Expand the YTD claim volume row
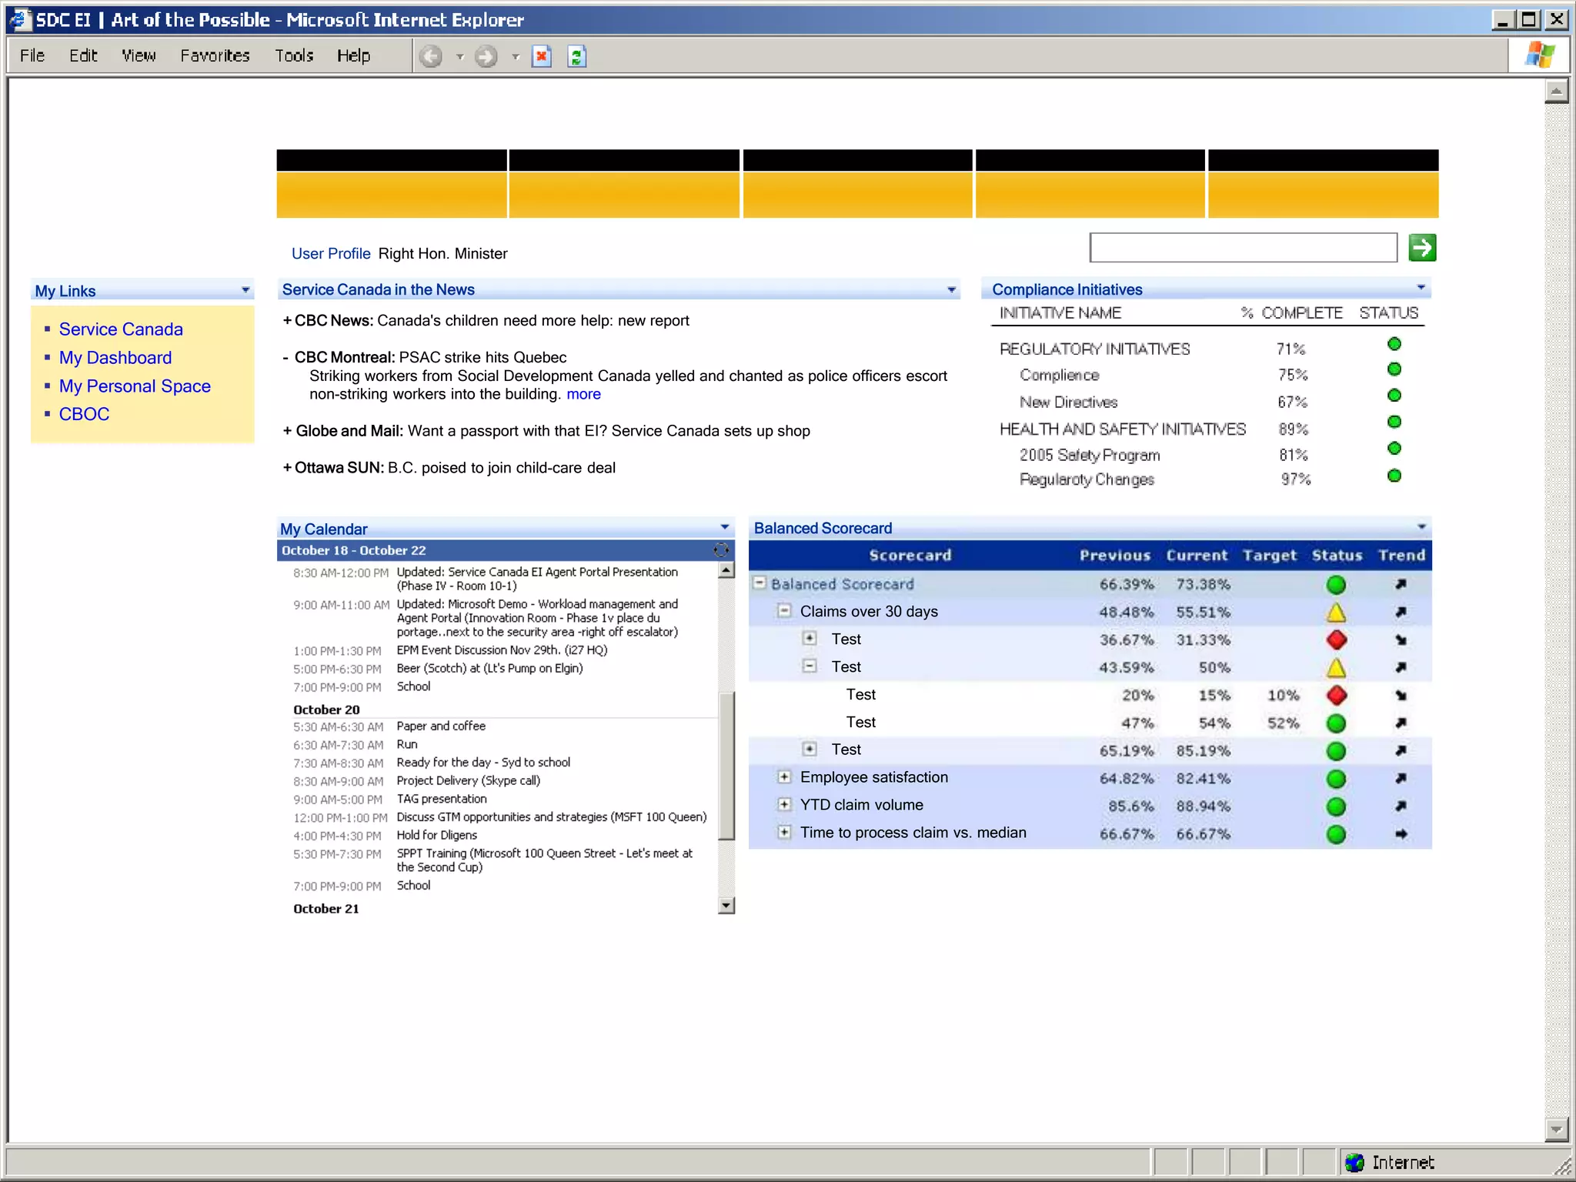 click(x=784, y=805)
